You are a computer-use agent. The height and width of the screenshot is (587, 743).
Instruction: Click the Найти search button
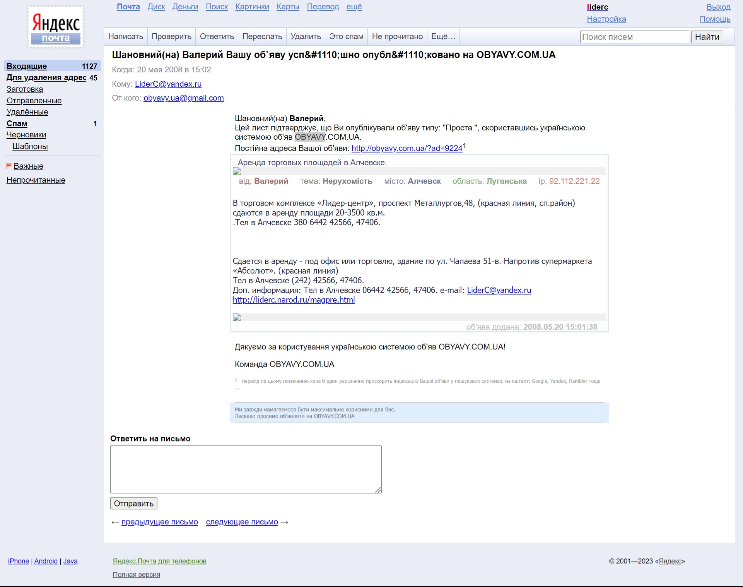707,37
